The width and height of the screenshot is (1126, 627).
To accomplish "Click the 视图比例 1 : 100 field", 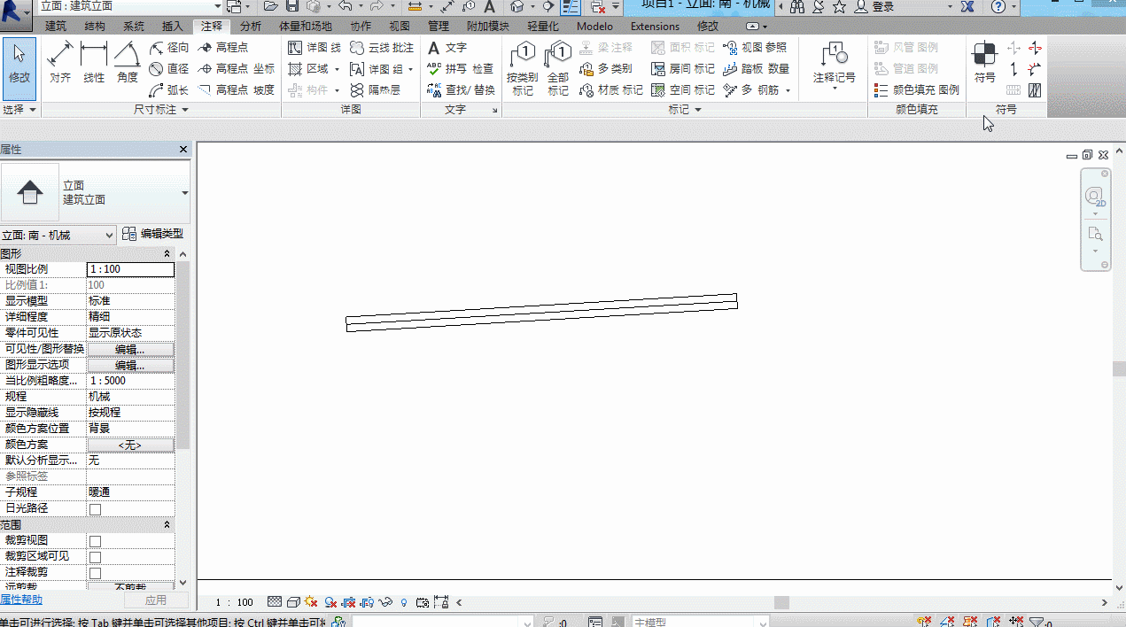I will pos(130,269).
